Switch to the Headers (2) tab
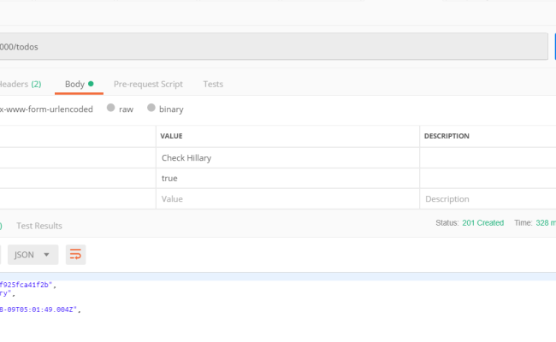 click(x=21, y=84)
